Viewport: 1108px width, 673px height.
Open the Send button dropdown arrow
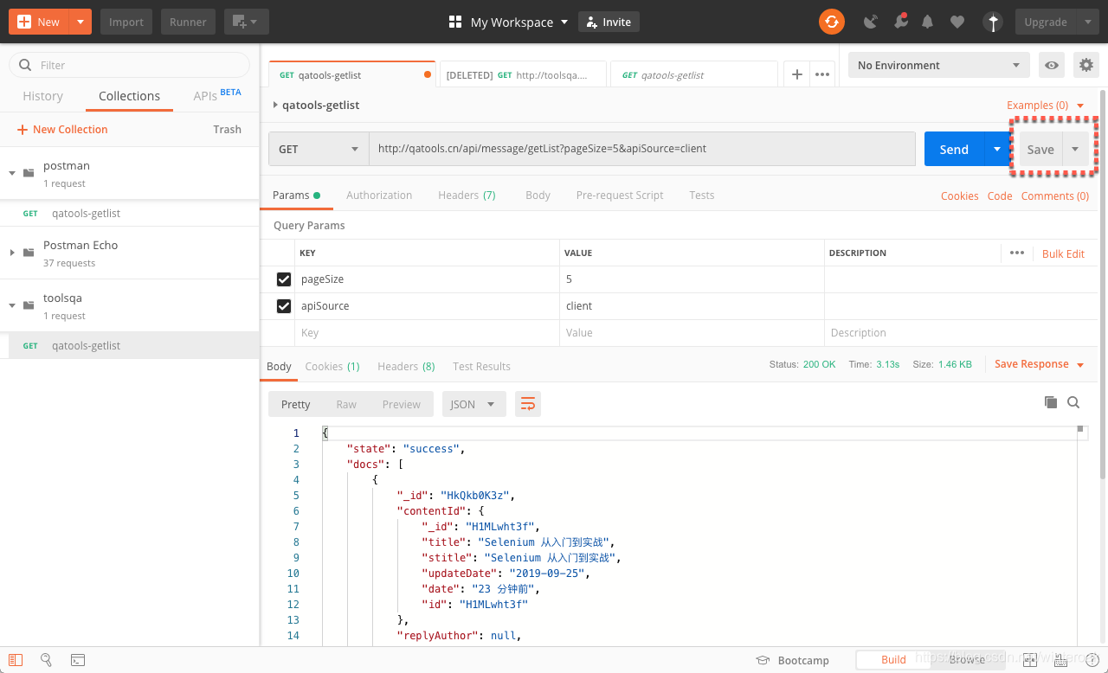[997, 149]
